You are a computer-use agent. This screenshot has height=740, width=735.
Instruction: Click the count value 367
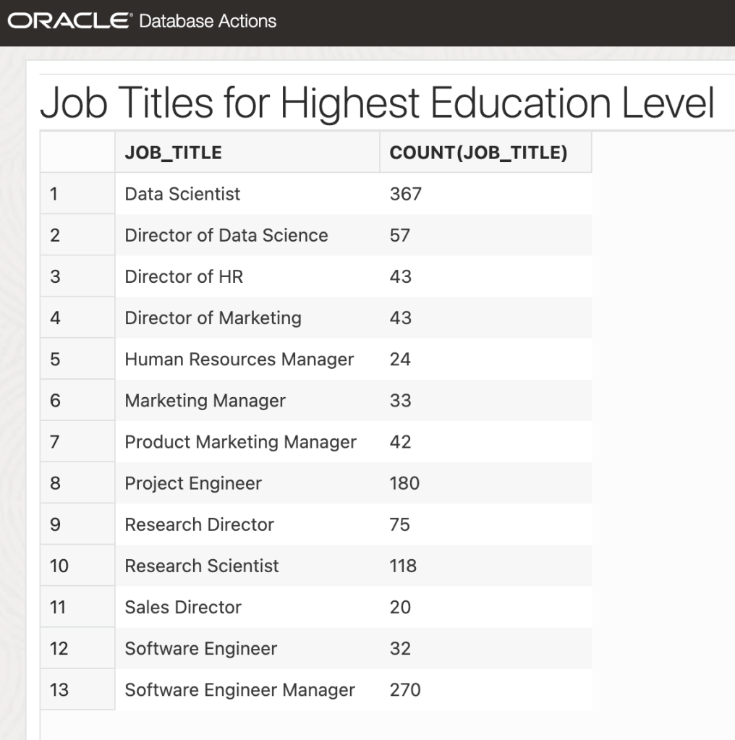click(405, 194)
